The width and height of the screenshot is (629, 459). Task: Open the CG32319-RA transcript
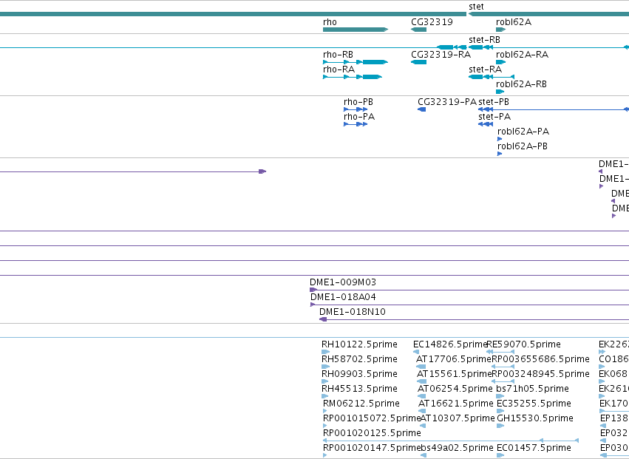click(418, 62)
